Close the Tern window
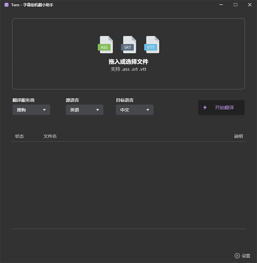The image size is (257, 263). [250, 5]
